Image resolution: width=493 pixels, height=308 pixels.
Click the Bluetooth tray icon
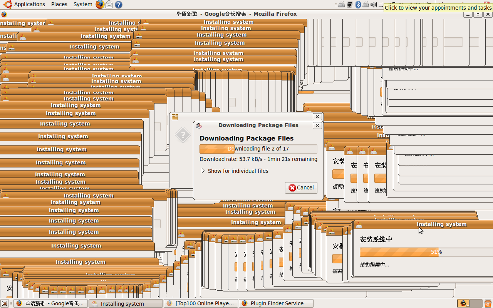pyautogui.click(x=358, y=5)
